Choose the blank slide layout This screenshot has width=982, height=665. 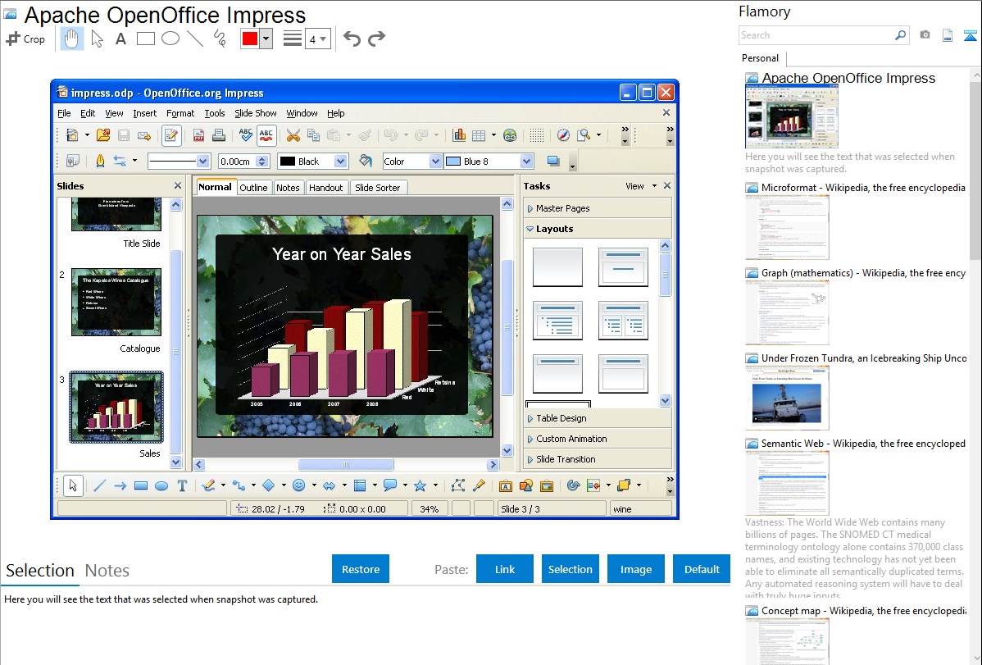pyautogui.click(x=557, y=267)
